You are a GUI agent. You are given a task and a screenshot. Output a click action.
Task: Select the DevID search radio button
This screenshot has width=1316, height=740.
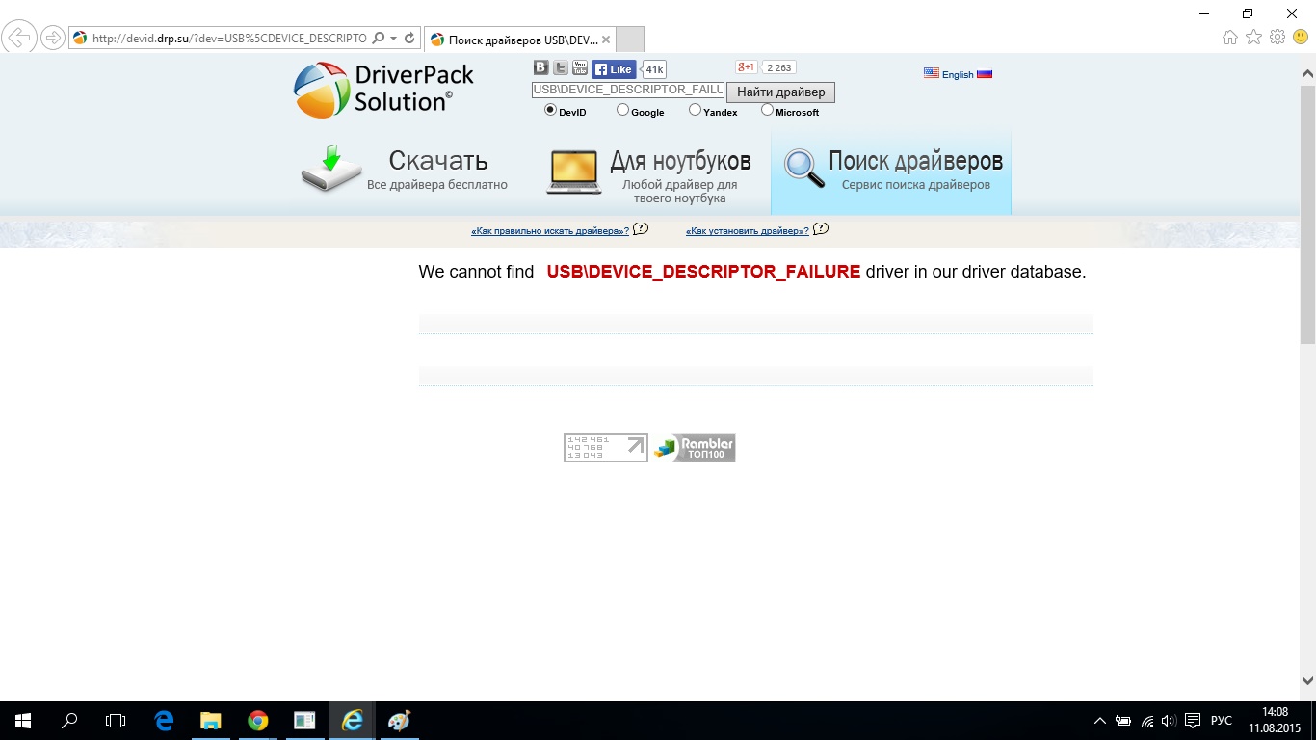point(550,110)
